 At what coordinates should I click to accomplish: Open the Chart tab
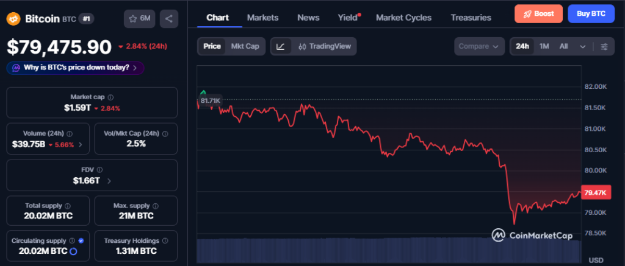(x=218, y=18)
